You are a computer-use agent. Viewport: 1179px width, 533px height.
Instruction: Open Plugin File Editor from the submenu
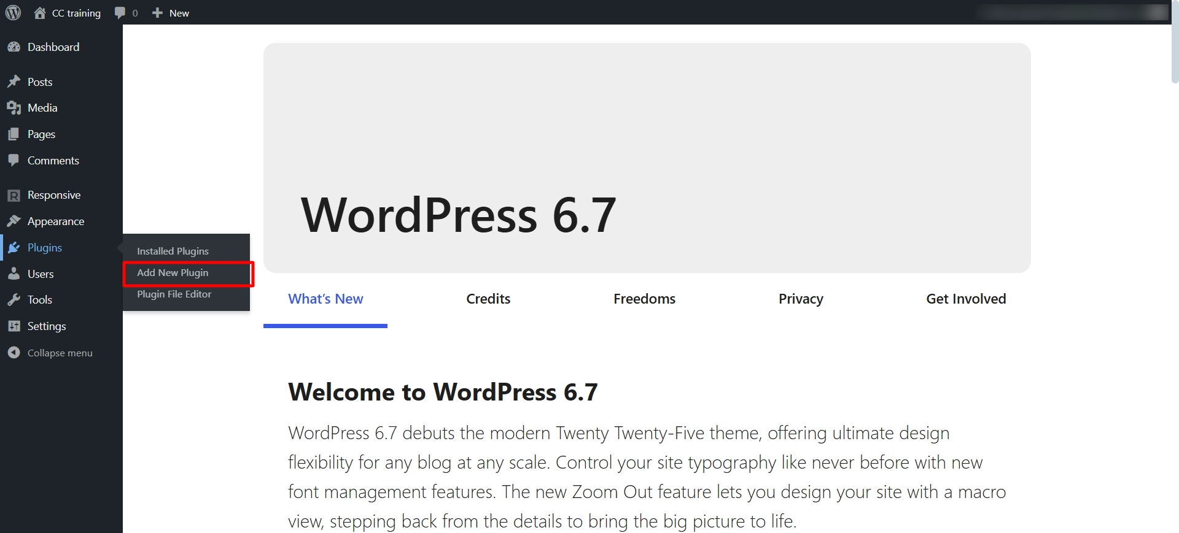pyautogui.click(x=174, y=294)
